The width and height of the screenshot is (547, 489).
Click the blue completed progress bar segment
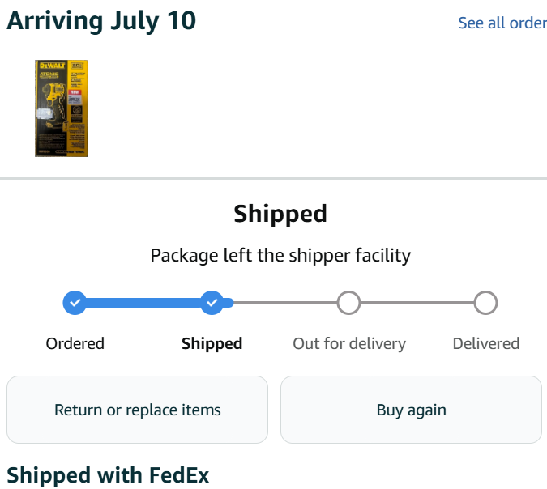coord(143,303)
